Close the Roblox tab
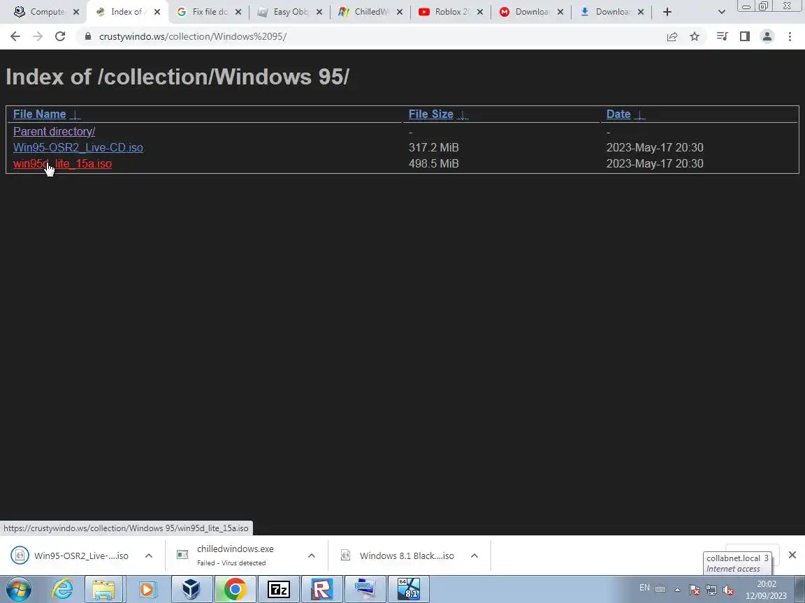The image size is (805, 603). 480,12
